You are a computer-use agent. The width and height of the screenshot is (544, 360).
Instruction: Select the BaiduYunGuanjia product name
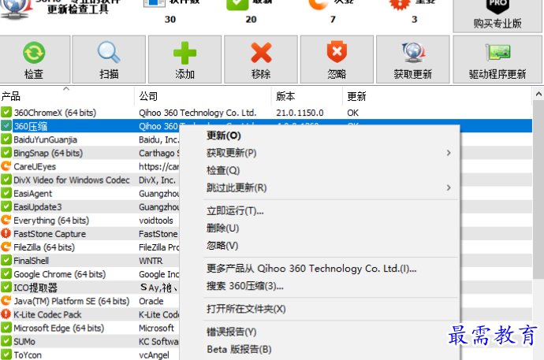pyautogui.click(x=46, y=139)
